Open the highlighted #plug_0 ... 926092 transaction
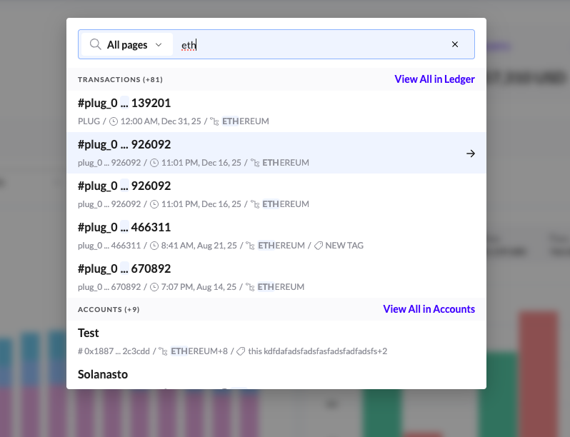 point(124,144)
